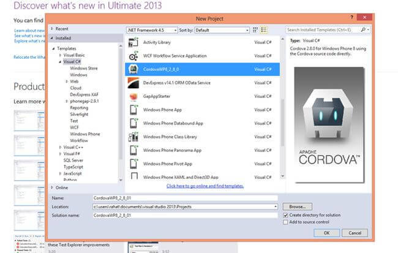Select the Windows Phone tree category
The height and width of the screenshot is (253, 398).
85,134
